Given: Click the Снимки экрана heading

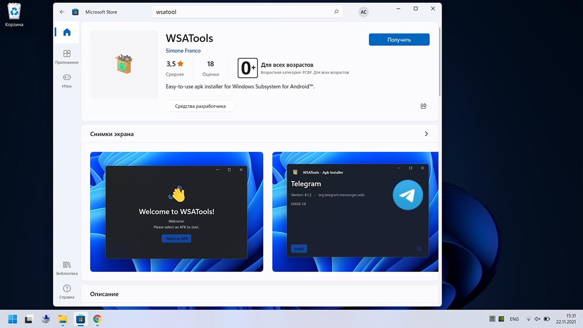Looking at the screenshot, I should coord(112,134).
